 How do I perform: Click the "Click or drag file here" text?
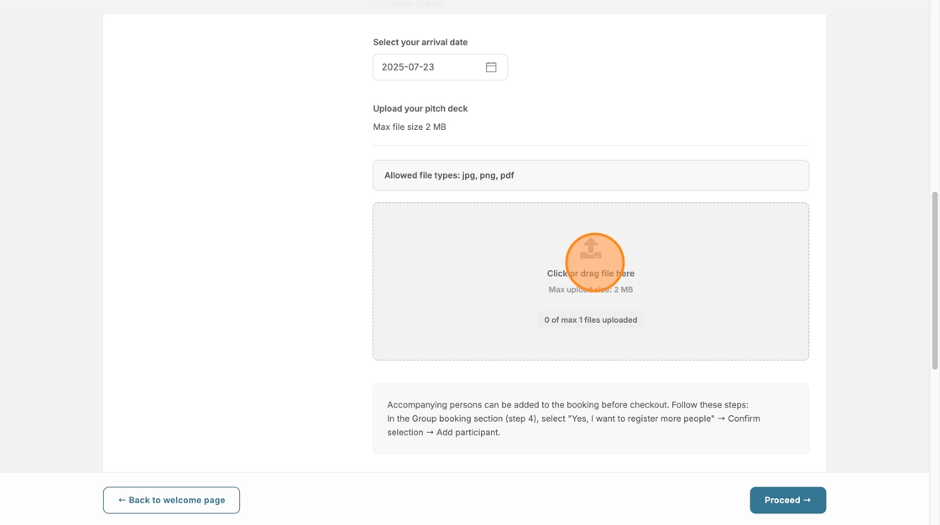coord(590,273)
